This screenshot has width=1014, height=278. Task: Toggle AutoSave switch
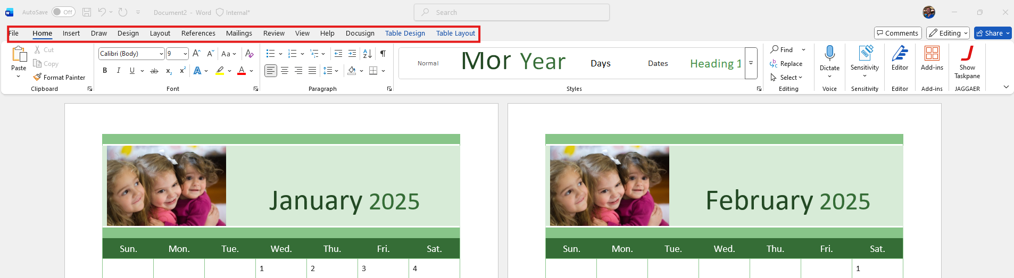(63, 12)
